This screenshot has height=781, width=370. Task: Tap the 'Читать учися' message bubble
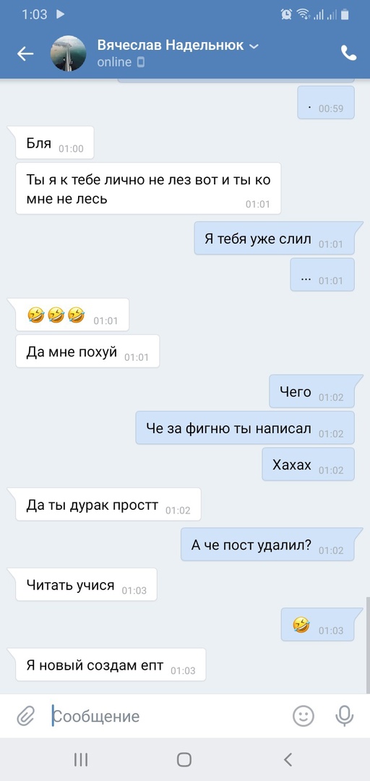(x=86, y=584)
